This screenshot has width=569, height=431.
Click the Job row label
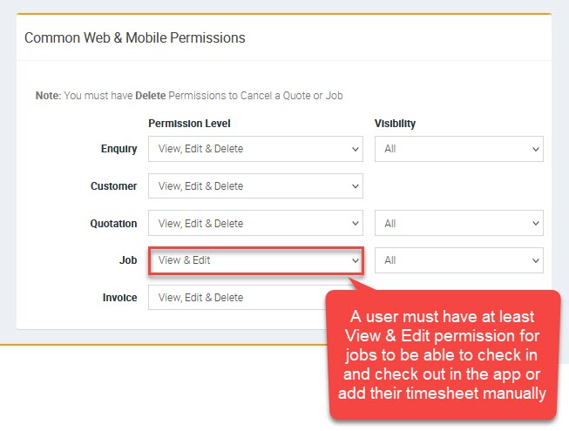(127, 260)
